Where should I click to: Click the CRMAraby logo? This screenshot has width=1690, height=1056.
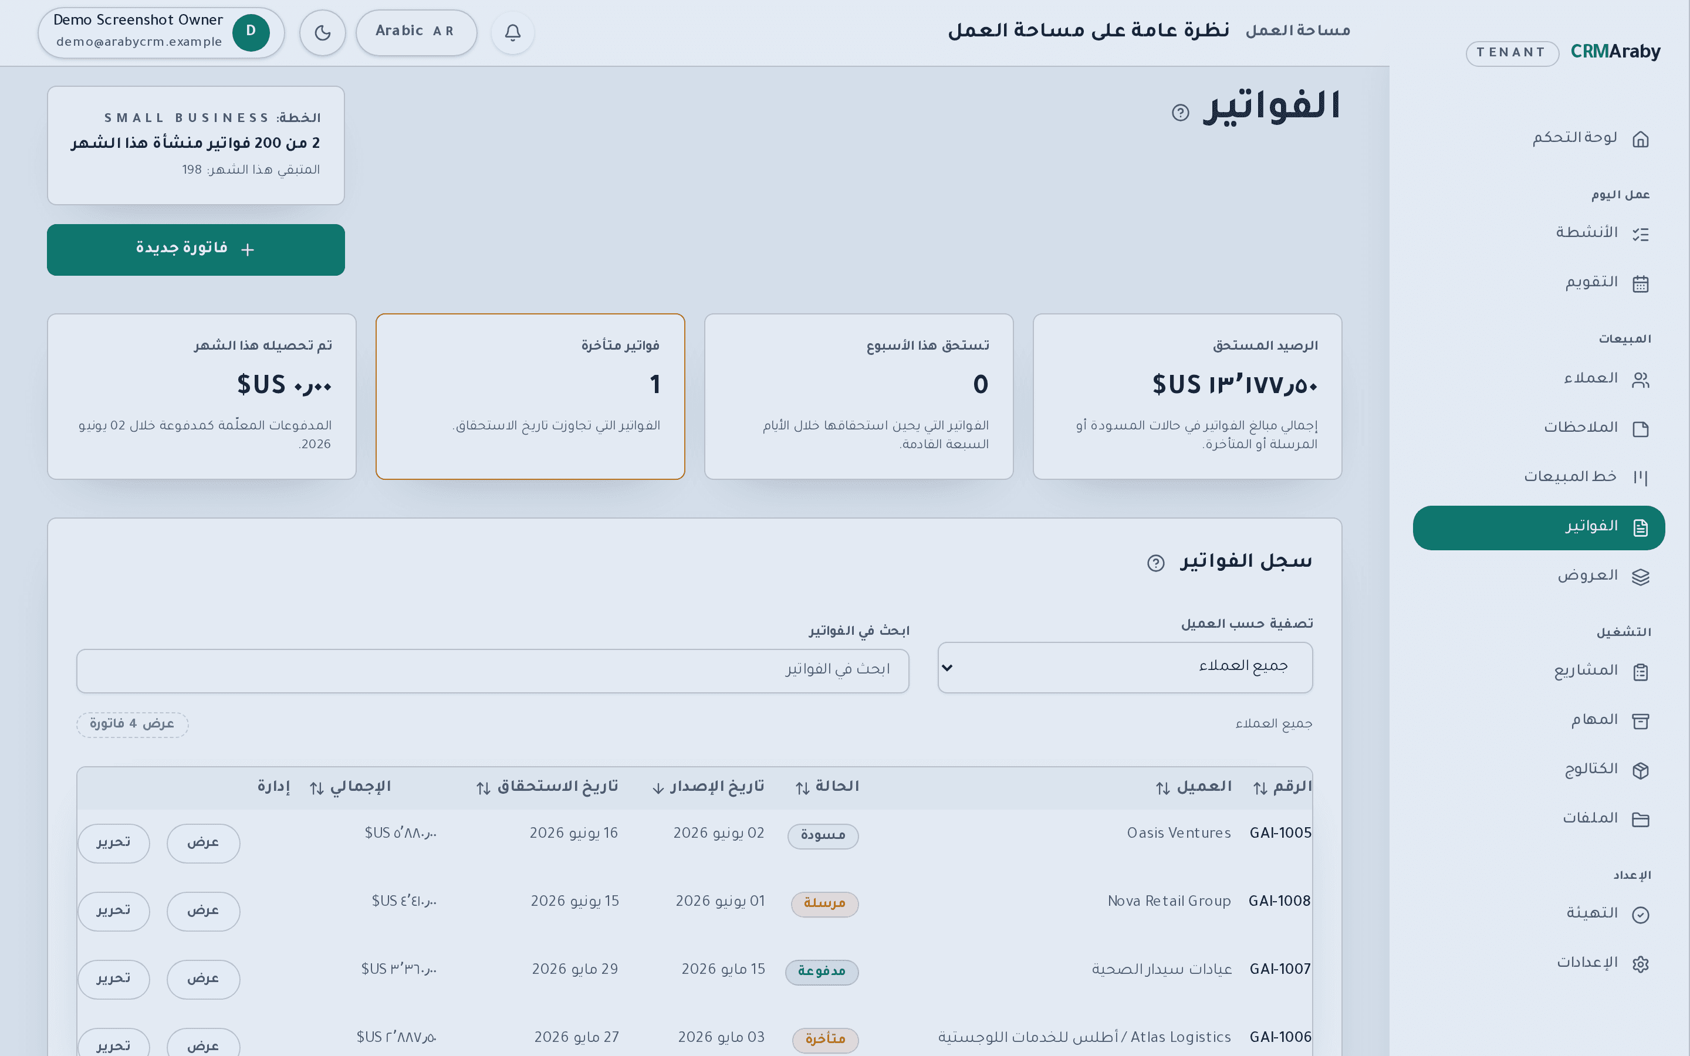click(1615, 52)
